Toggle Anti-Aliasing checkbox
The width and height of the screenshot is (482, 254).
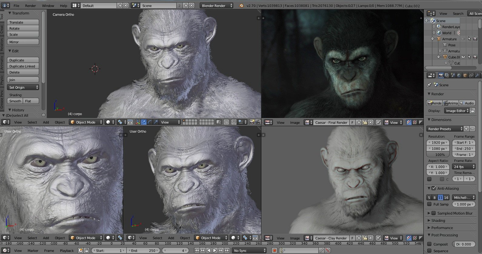coord(434,188)
